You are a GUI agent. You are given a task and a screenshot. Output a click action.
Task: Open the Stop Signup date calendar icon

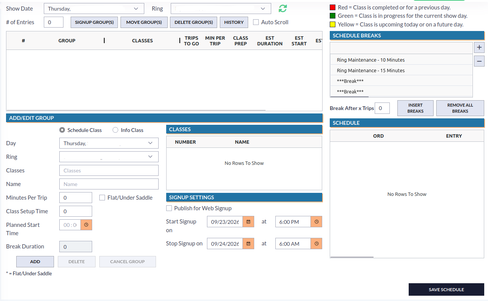[x=248, y=244]
